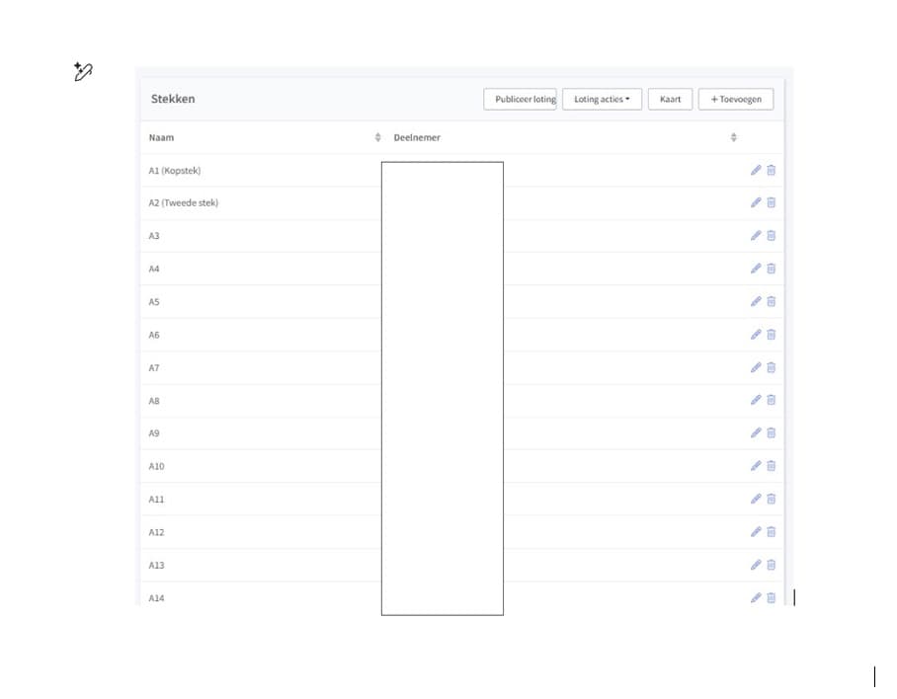Image resolution: width=897 pixels, height=699 pixels.
Task: Open edit pencil for row A6
Action: pos(756,335)
